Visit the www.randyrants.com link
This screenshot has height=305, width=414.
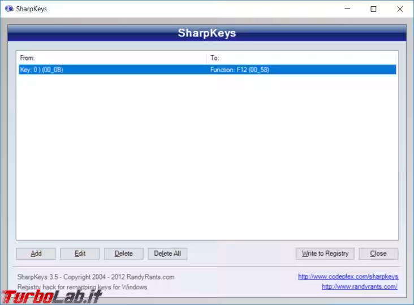(359, 287)
